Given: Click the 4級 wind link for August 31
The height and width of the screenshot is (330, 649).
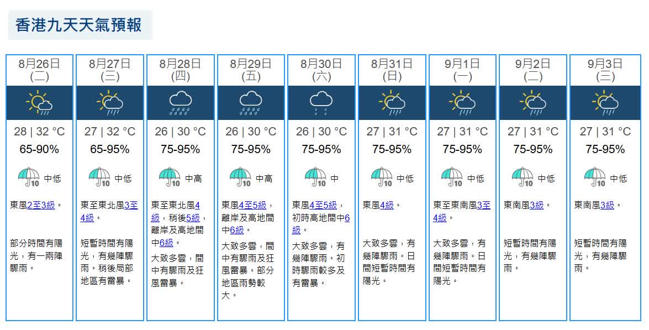Looking at the screenshot, I should click(387, 205).
